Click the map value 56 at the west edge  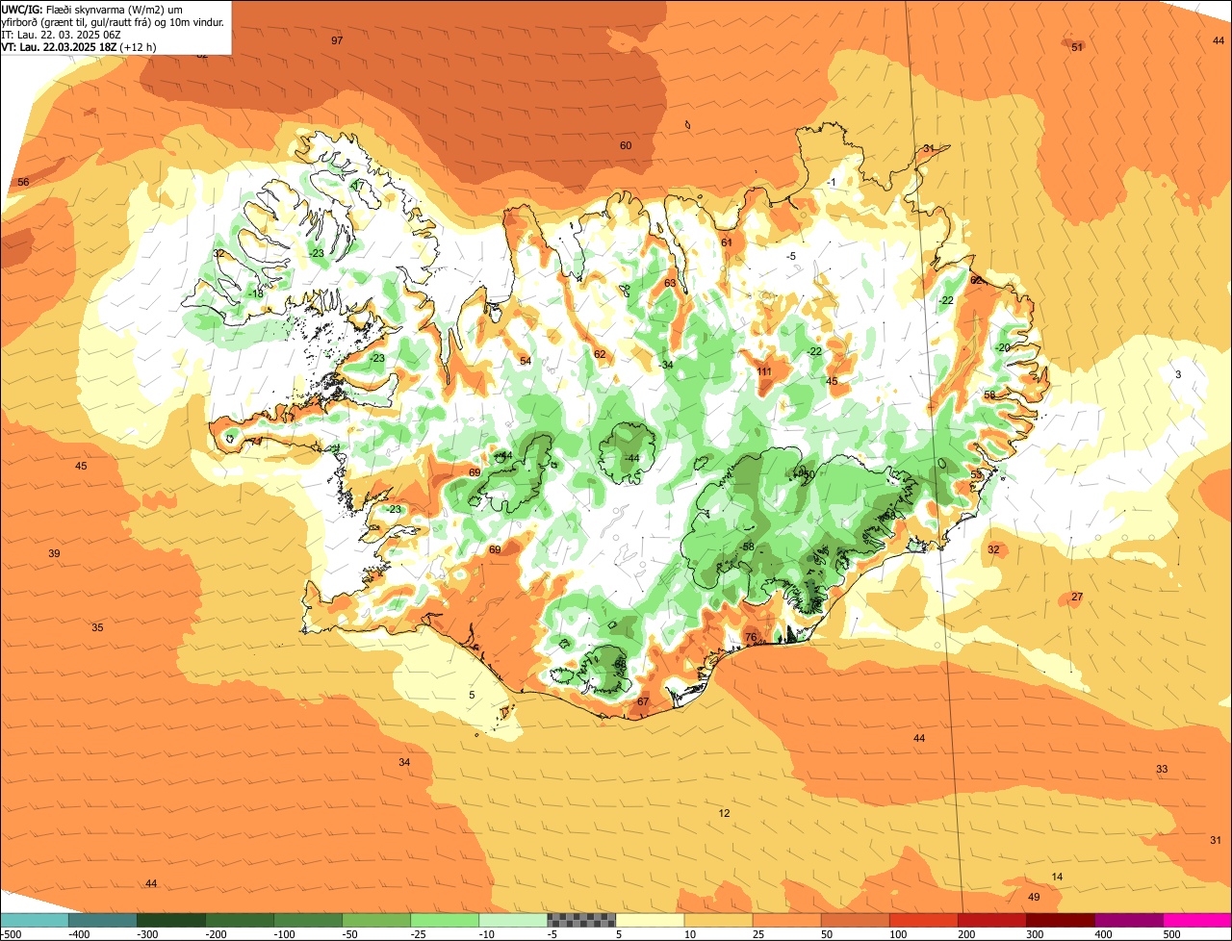pyautogui.click(x=23, y=182)
